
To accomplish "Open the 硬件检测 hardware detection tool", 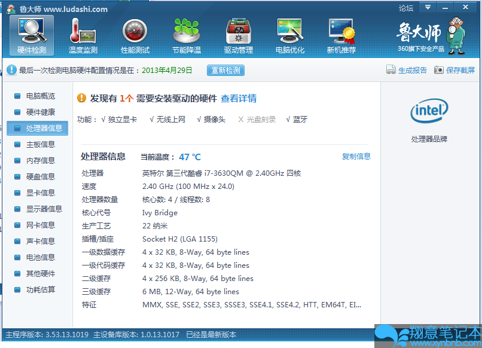I will point(32,35).
